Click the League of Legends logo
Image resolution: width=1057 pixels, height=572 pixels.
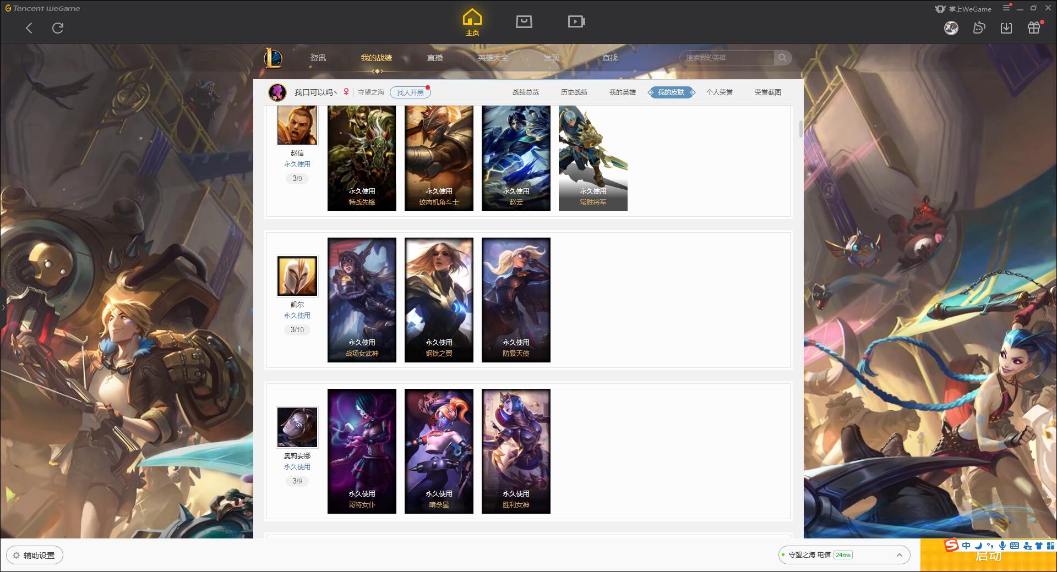(273, 58)
